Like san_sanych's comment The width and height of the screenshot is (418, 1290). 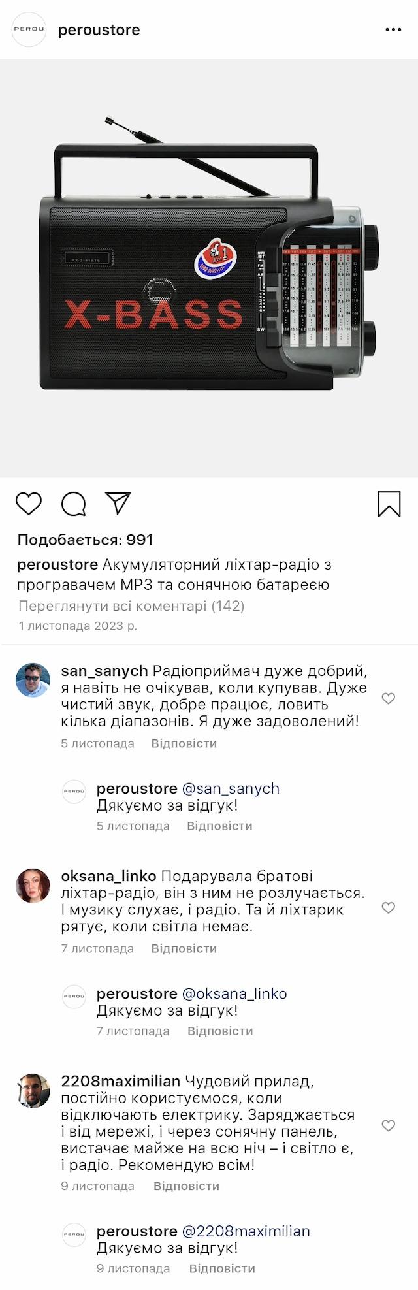click(x=389, y=699)
